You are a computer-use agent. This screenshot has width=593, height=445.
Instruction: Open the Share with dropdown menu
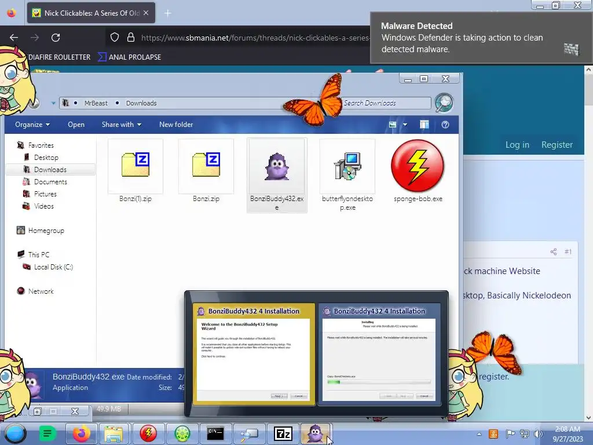click(122, 125)
